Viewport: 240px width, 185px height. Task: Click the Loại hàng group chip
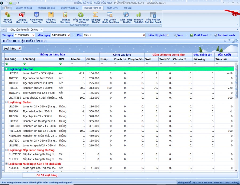point(12,49)
